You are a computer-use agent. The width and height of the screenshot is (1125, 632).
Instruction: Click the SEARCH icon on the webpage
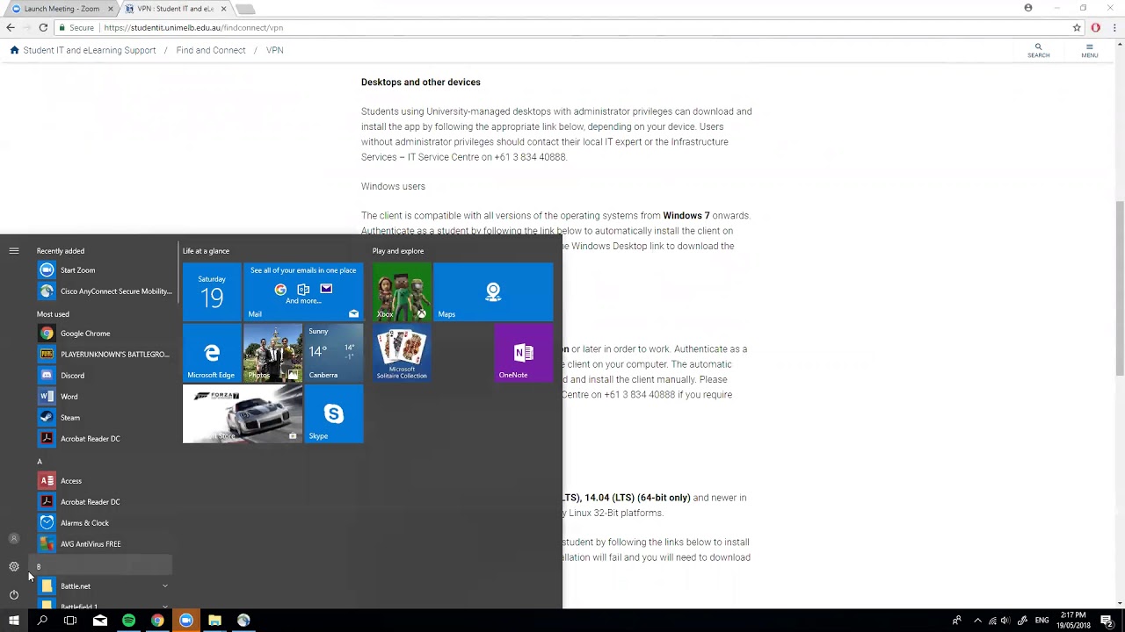1038,50
